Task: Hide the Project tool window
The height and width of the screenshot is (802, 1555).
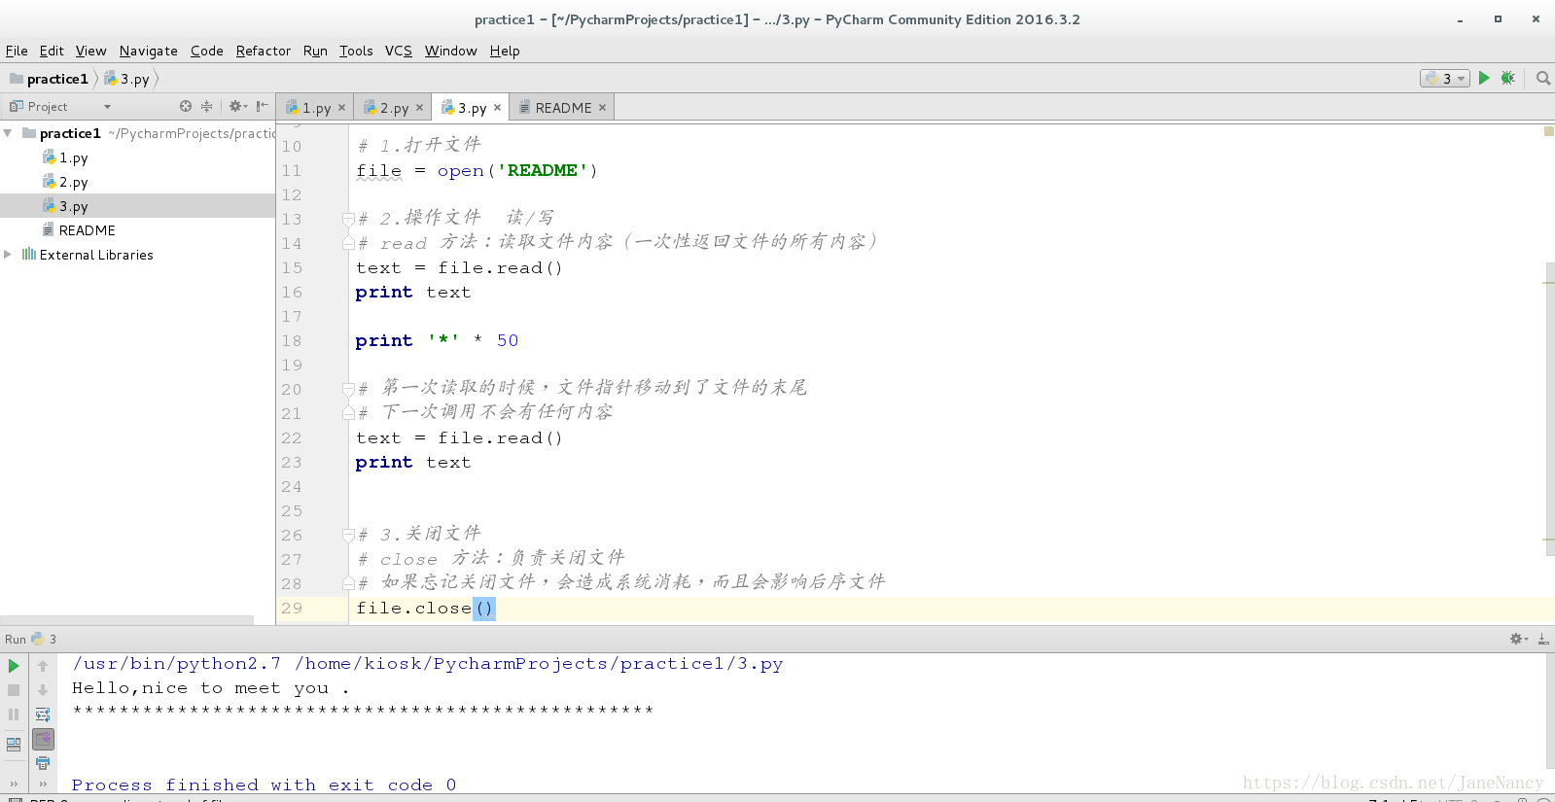Action: click(x=262, y=106)
